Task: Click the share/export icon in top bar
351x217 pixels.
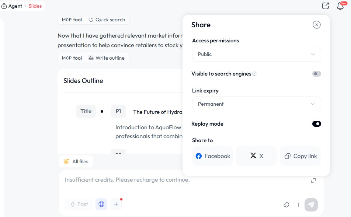Action: tap(325, 6)
